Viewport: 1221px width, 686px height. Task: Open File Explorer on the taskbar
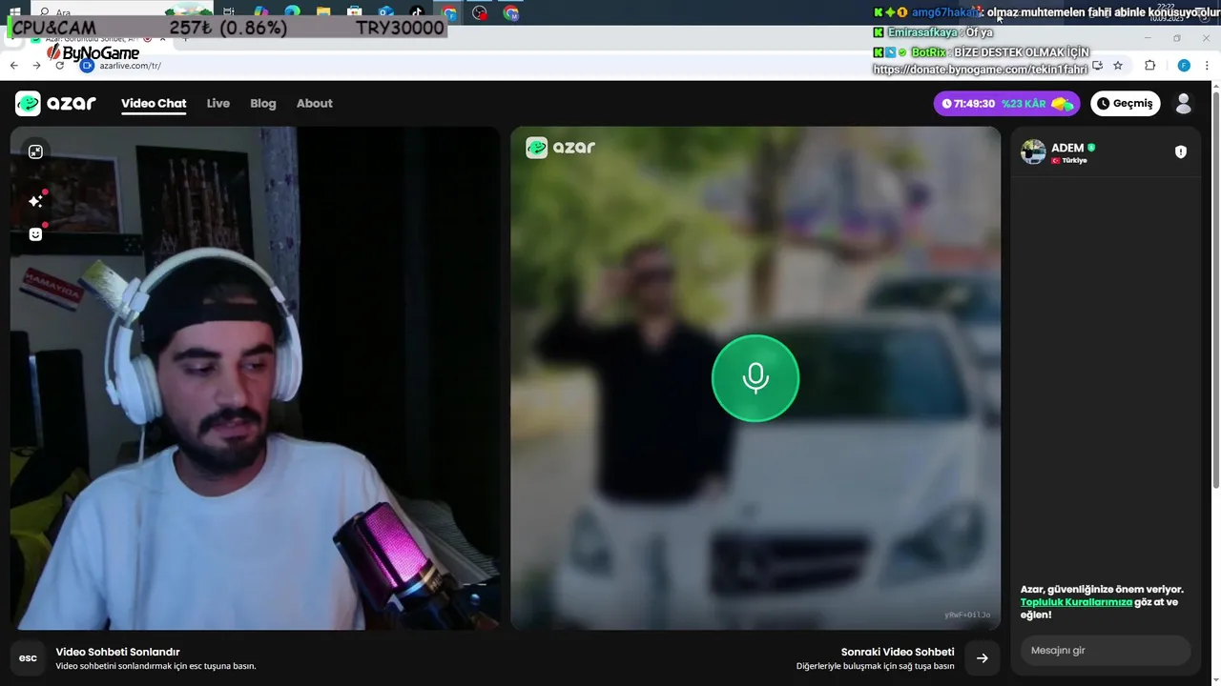[x=323, y=12]
